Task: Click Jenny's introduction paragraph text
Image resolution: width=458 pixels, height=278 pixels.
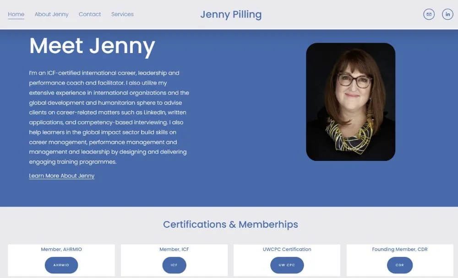Action: [x=108, y=117]
